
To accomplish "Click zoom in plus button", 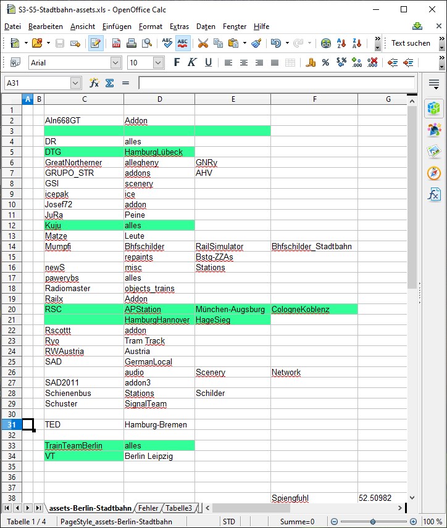I will (413, 522).
